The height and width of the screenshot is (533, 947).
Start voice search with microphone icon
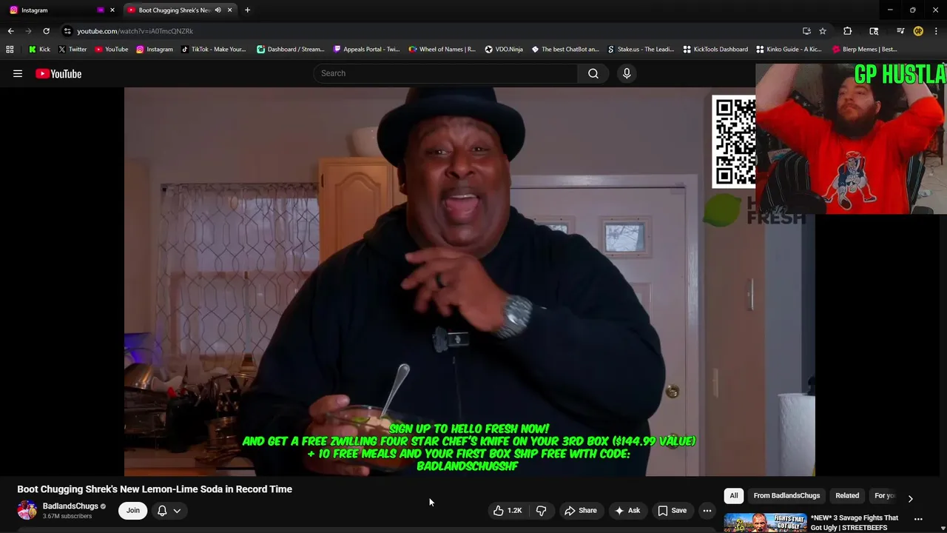coord(627,73)
